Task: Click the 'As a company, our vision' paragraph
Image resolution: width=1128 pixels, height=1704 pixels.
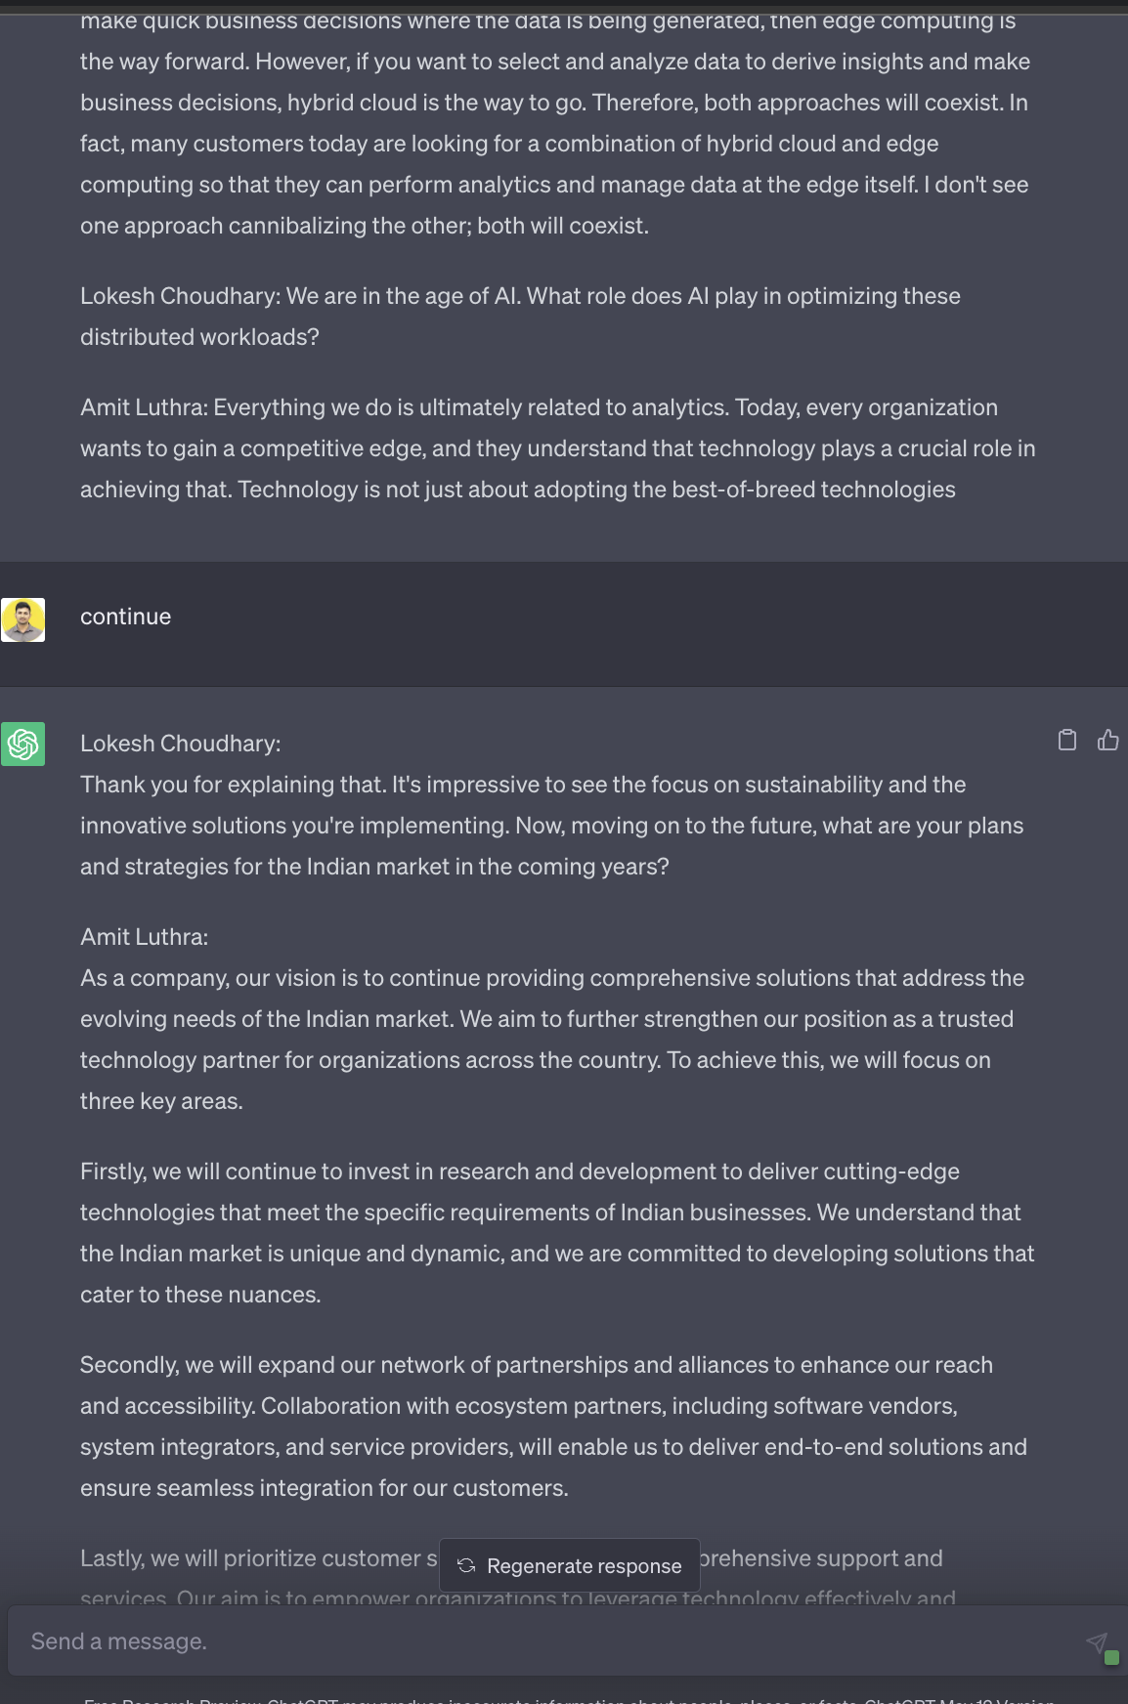Action: (x=552, y=1040)
